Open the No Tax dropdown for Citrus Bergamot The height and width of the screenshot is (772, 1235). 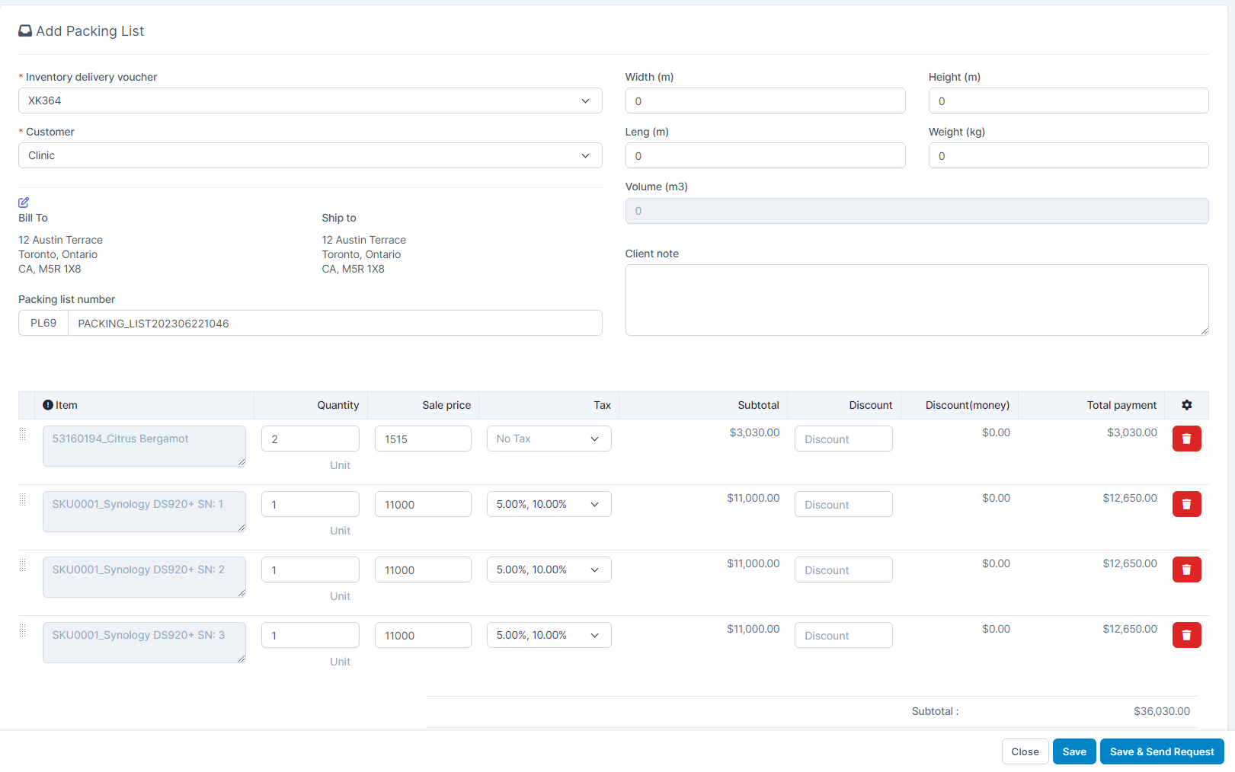tap(549, 439)
